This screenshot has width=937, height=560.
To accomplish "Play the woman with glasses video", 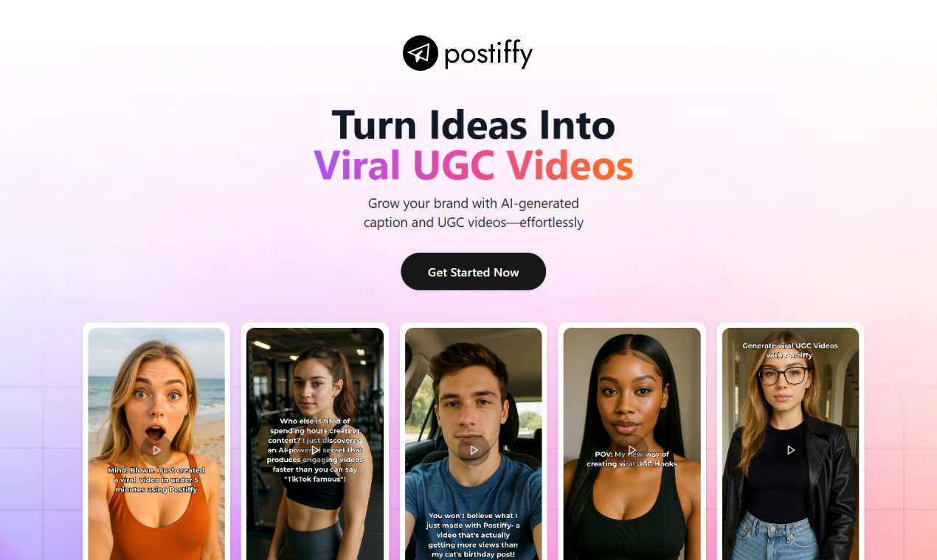I will [x=791, y=449].
